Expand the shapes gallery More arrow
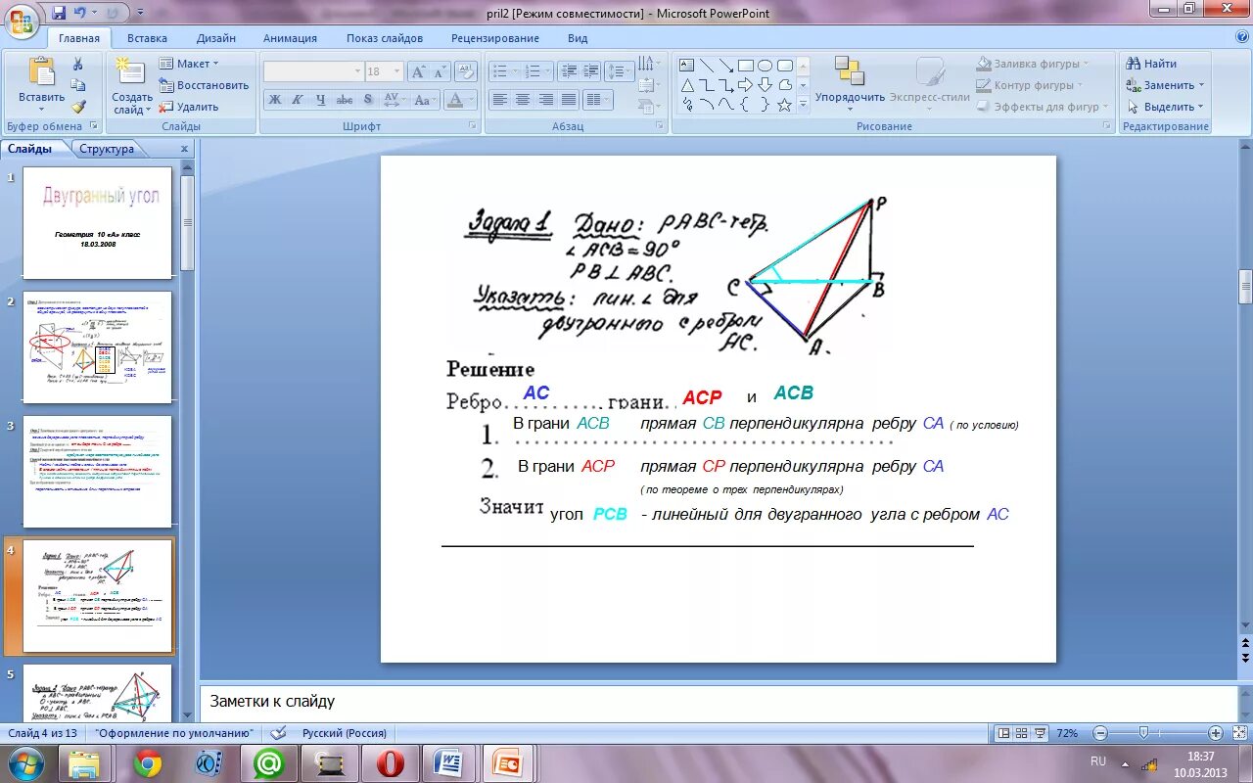 (x=804, y=105)
